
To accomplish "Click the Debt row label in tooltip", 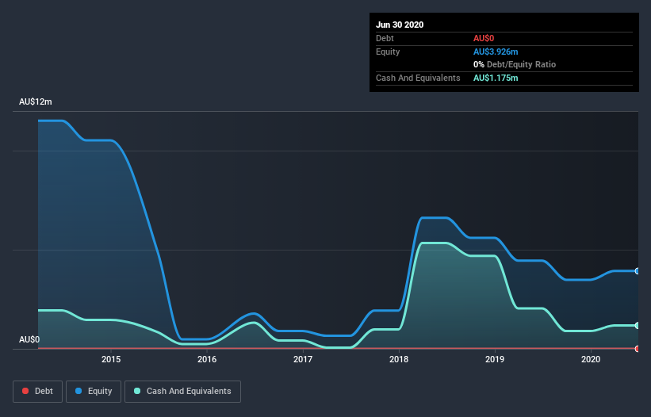I will (385, 38).
